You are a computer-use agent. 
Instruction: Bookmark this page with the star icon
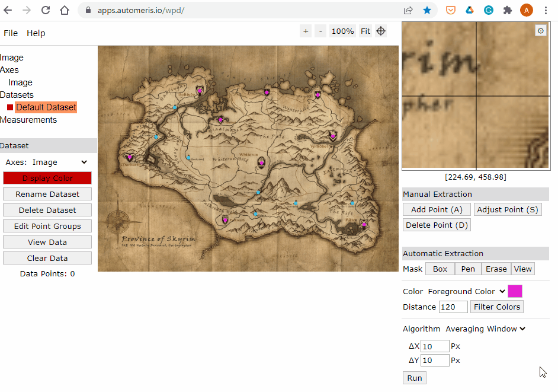(427, 10)
